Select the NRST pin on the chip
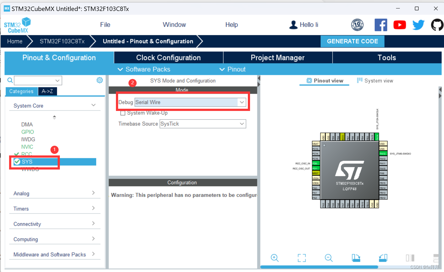This screenshot has height=272, width=444. pos(316,173)
